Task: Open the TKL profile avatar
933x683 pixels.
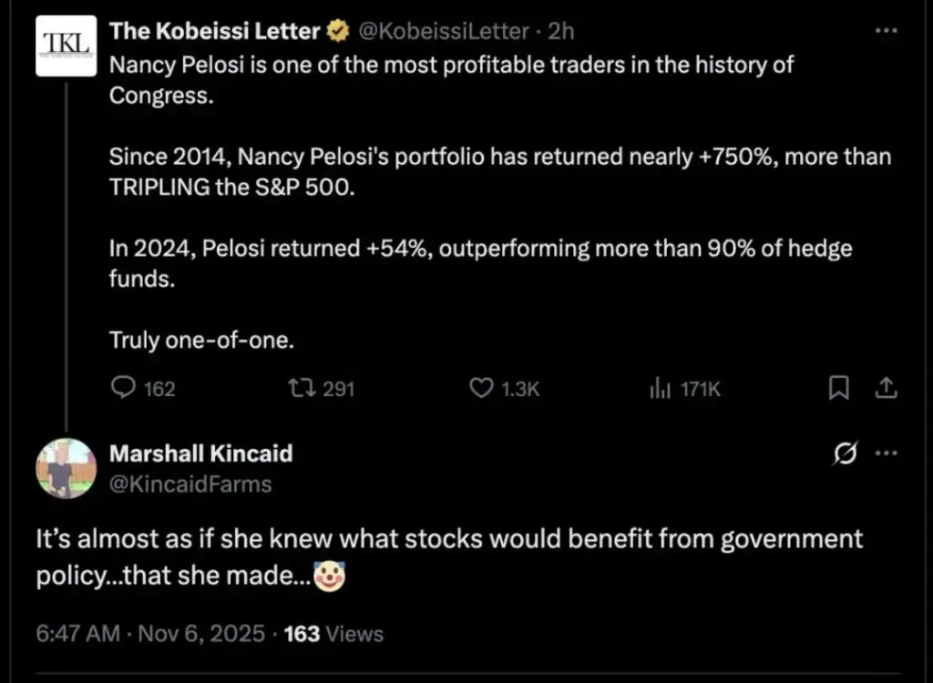Action: tap(66, 45)
